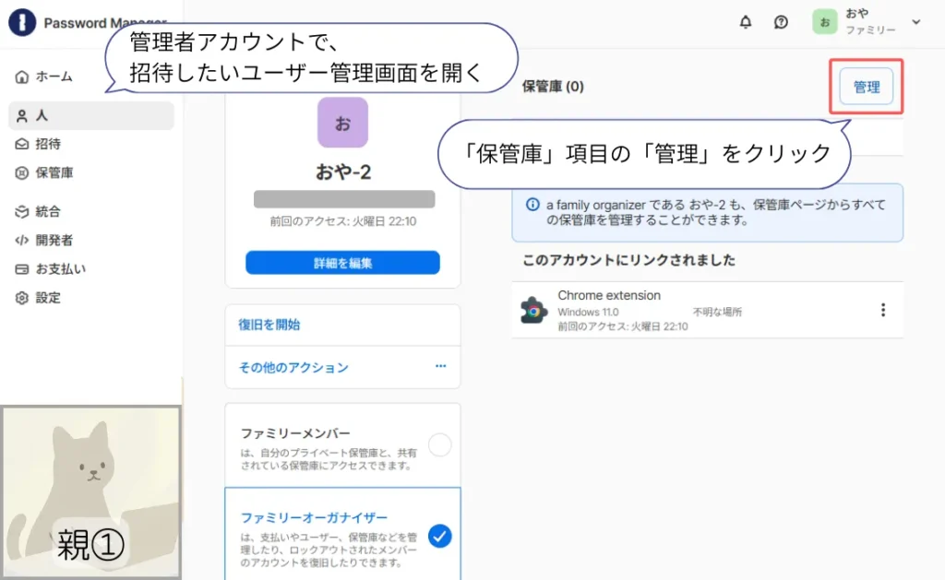Open the notifications bell
The height and width of the screenshot is (580, 945).
(x=746, y=22)
